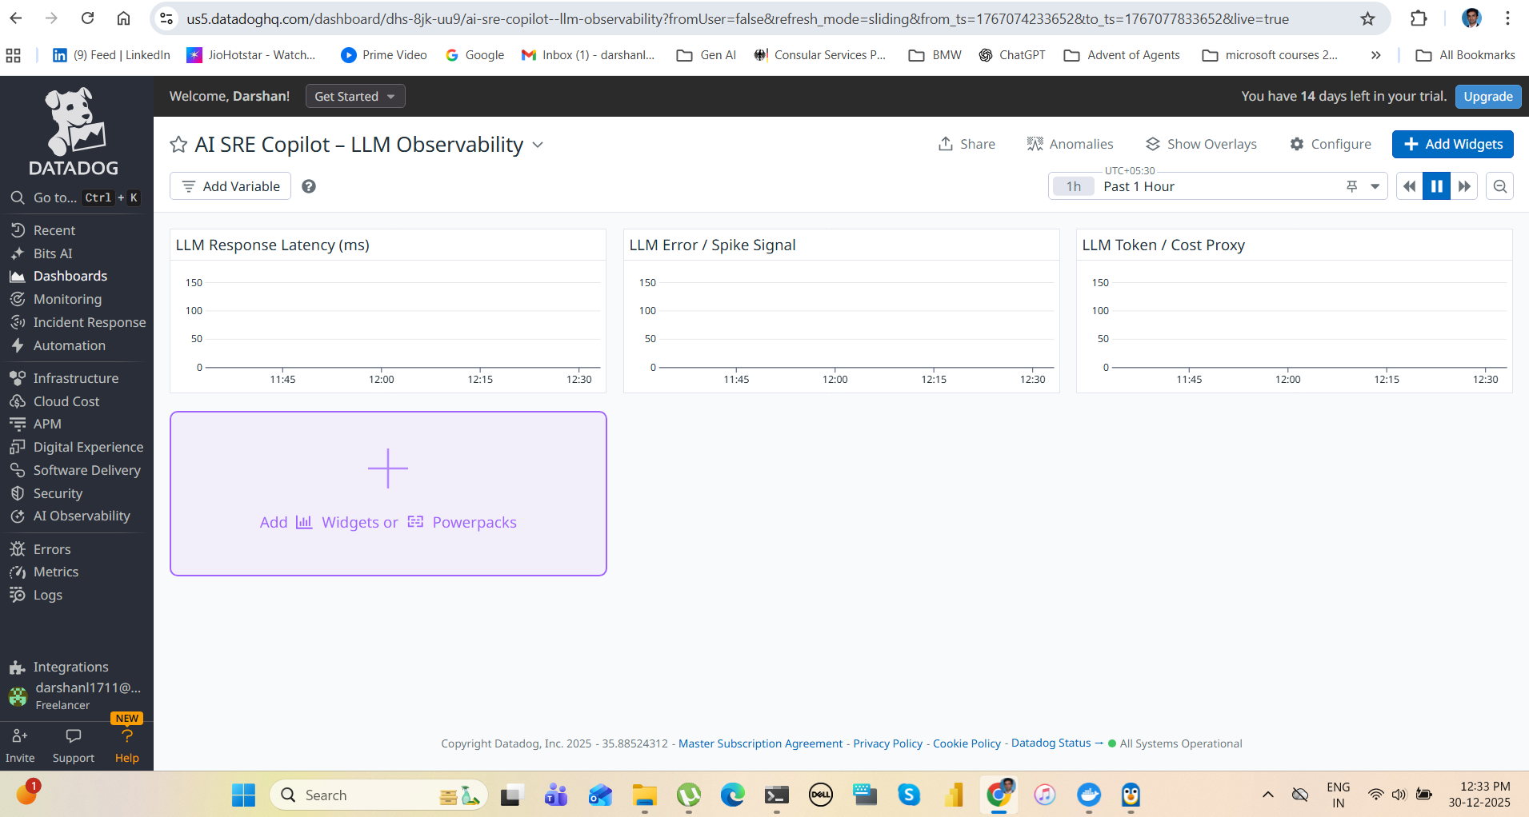This screenshot has width=1529, height=817.
Task: Open the darshanl1711 account menu
Action: point(76,695)
